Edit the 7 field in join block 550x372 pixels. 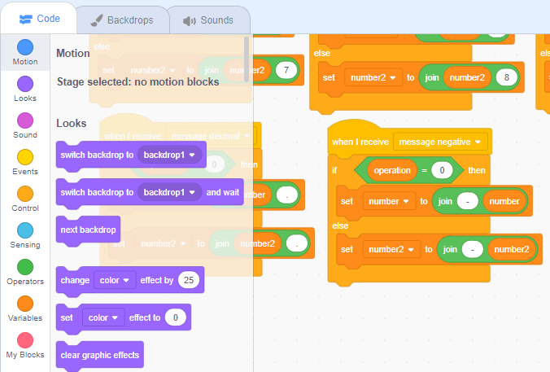pos(286,70)
